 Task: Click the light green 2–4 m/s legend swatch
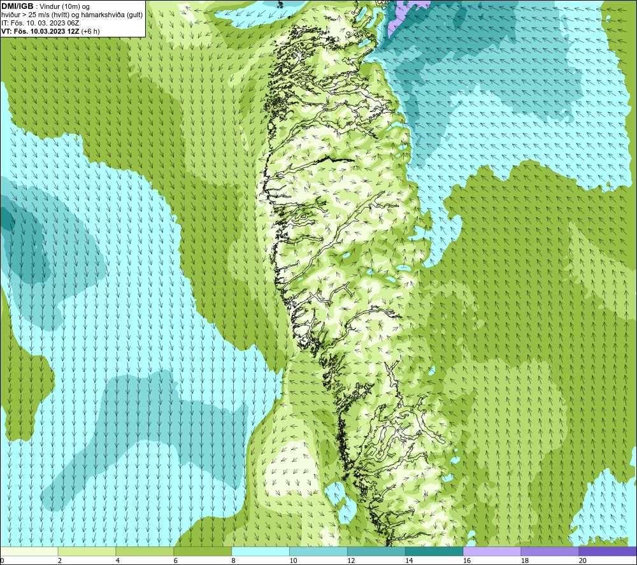[x=87, y=551]
